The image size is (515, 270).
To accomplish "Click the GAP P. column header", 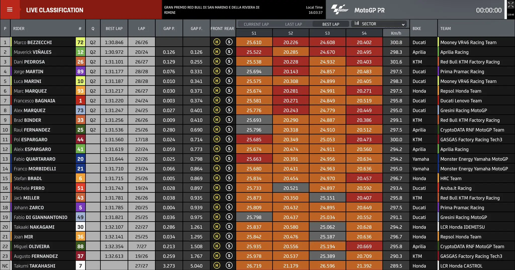I will coord(169,28).
